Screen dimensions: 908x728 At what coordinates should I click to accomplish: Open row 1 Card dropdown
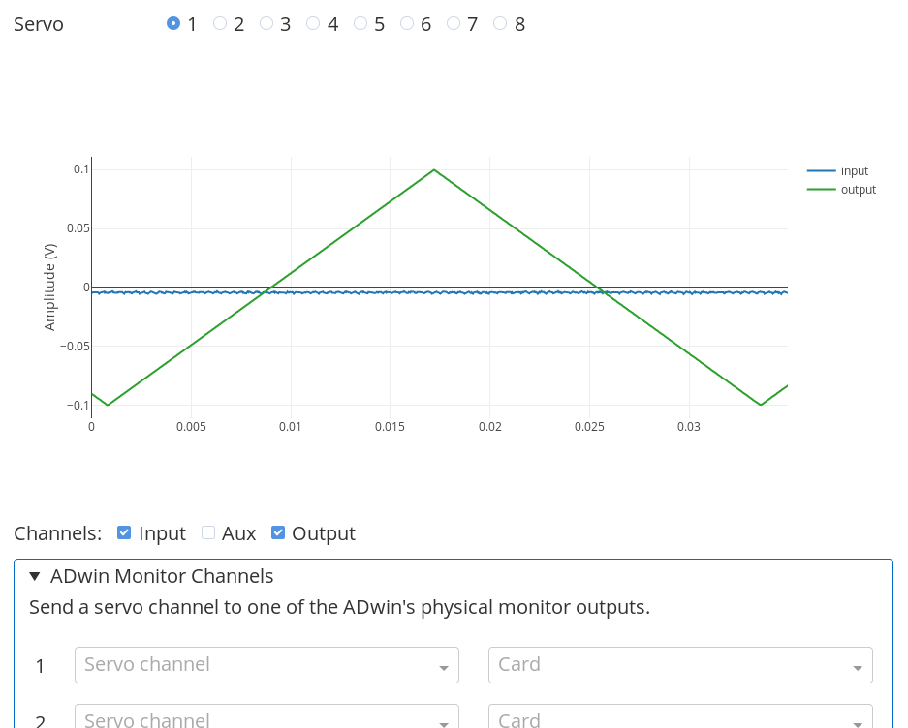point(680,665)
